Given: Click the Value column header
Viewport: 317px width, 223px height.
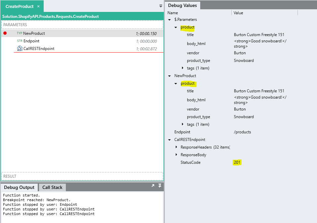Looking at the screenshot, I should pyautogui.click(x=238, y=13).
